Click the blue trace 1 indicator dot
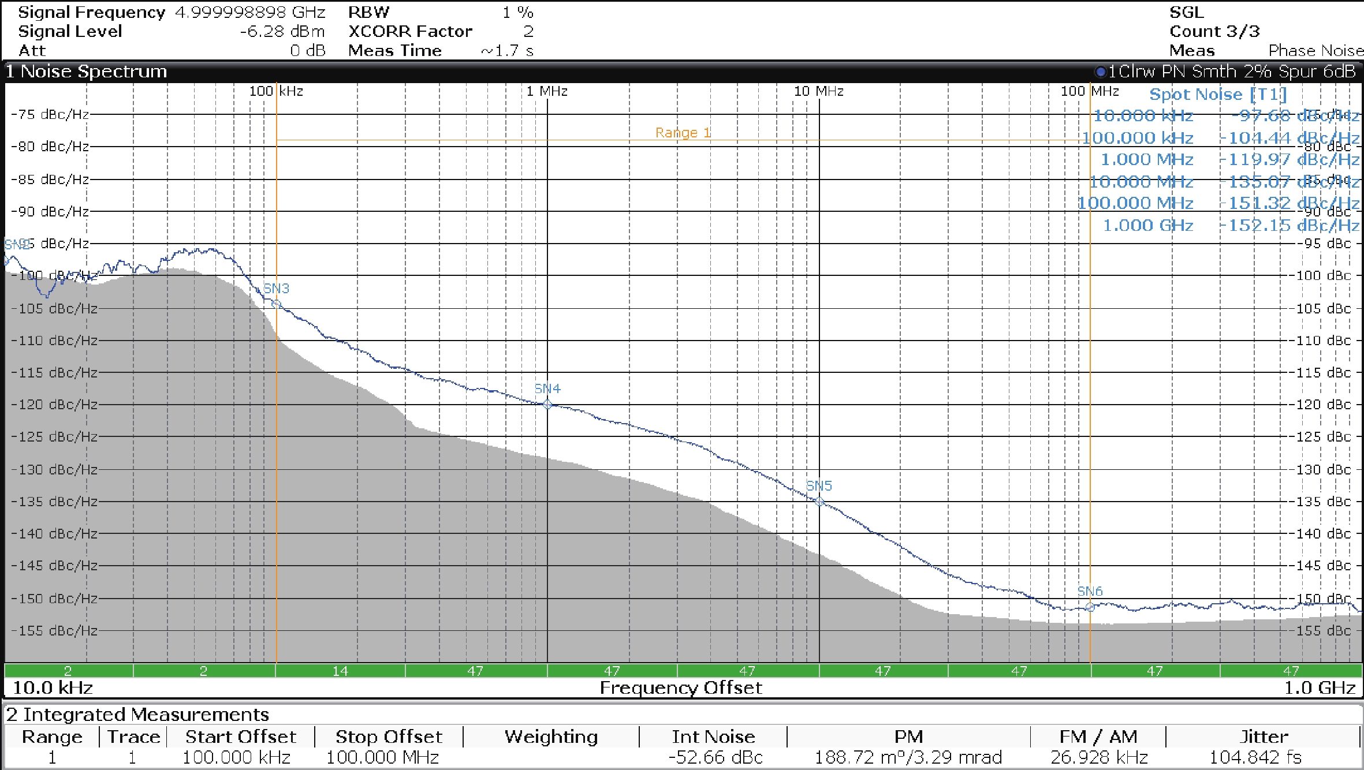 pyautogui.click(x=1100, y=72)
